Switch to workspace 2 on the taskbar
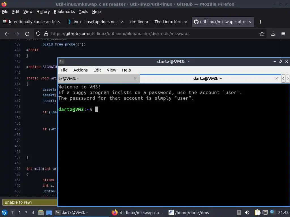The width and height of the screenshot is (290, 217). (20, 213)
